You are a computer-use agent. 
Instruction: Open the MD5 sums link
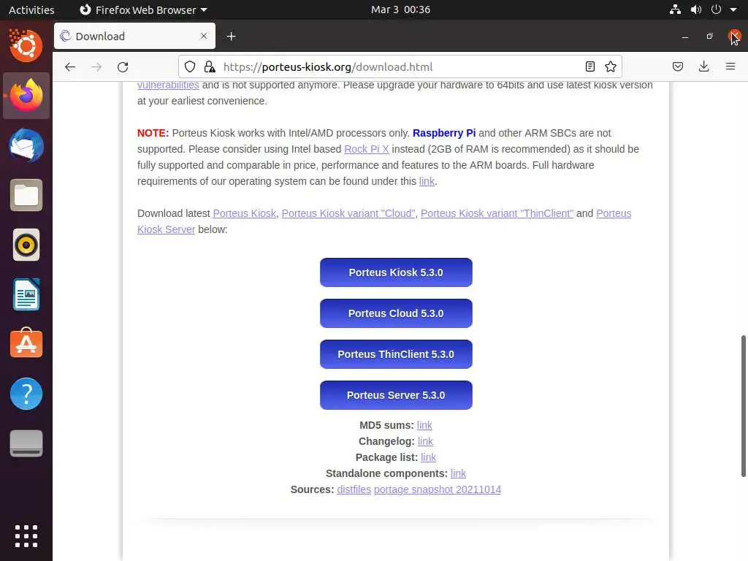[424, 425]
